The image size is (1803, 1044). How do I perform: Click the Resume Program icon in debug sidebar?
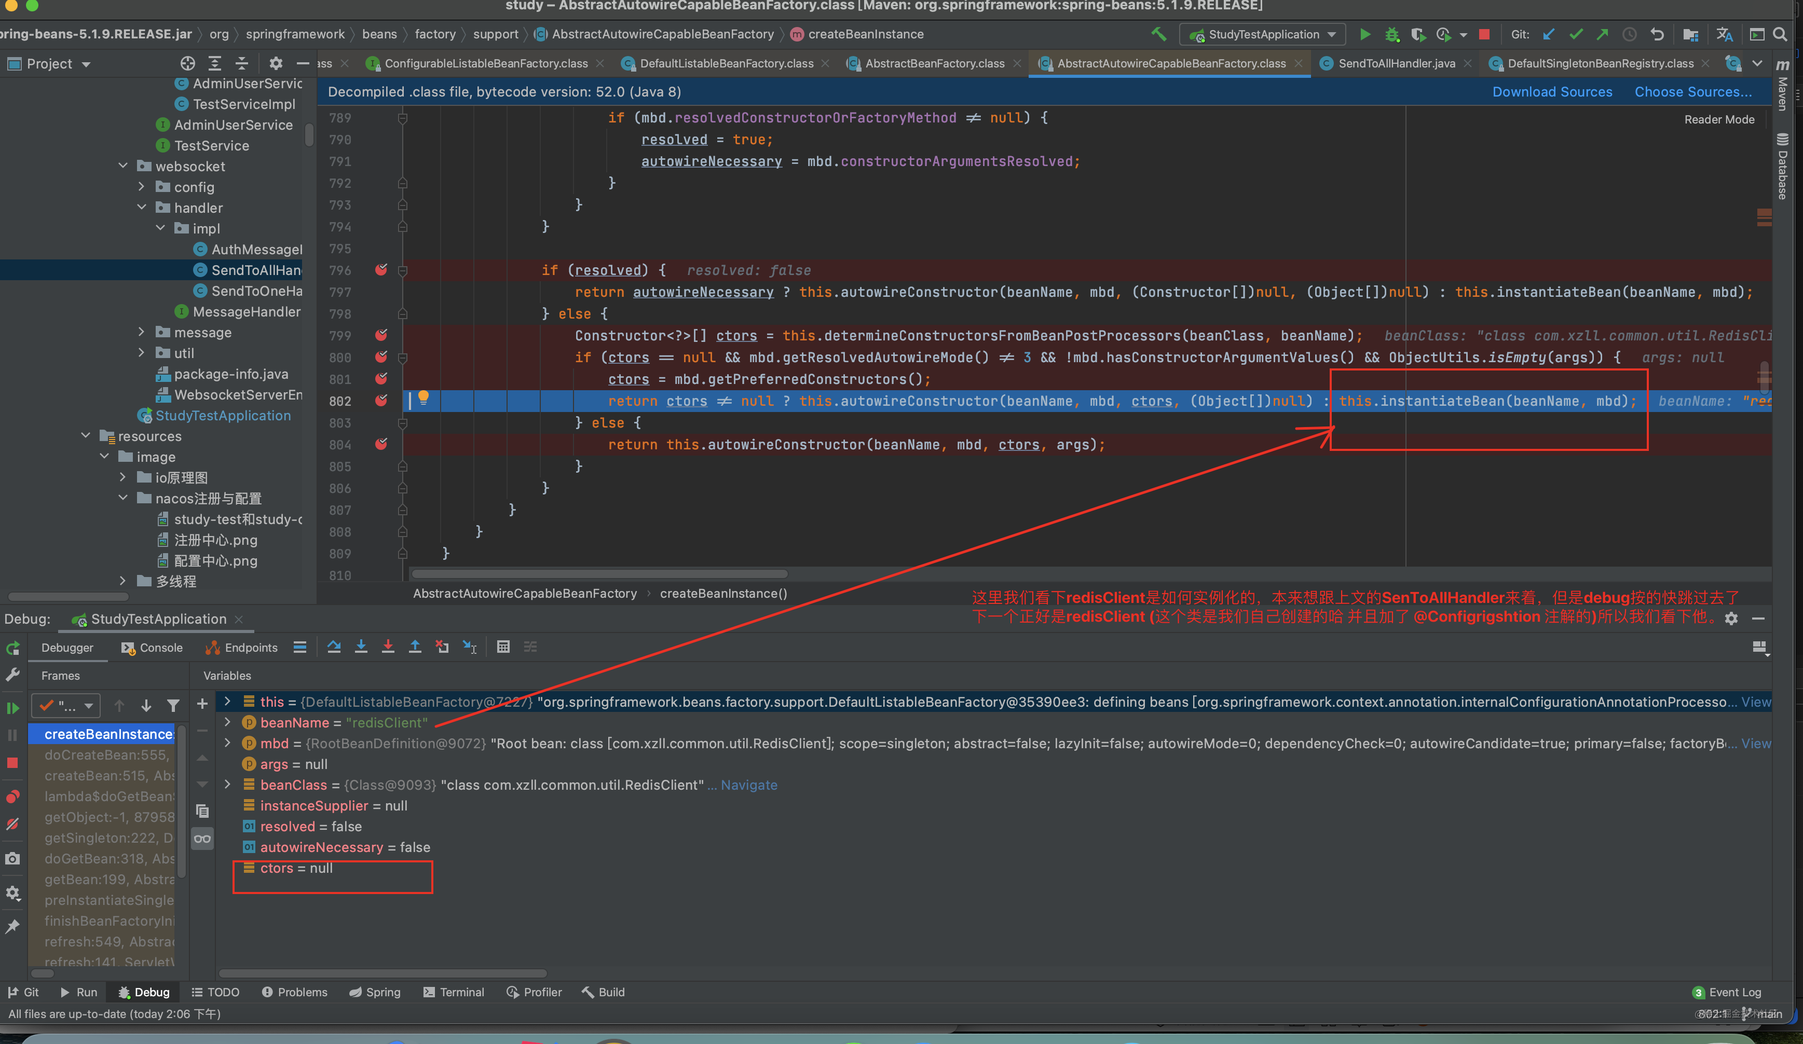pyautogui.click(x=13, y=708)
